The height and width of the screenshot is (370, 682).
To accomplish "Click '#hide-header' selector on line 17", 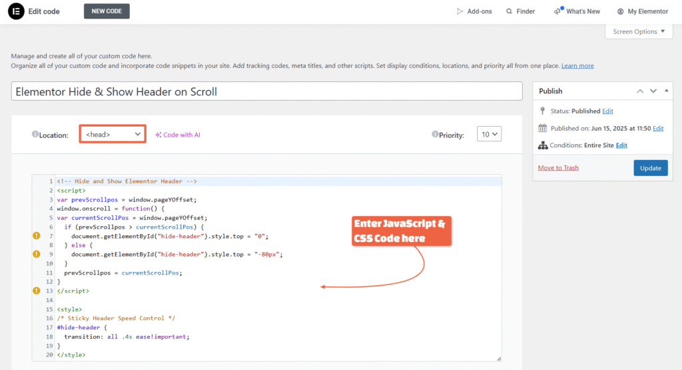I will (x=79, y=327).
